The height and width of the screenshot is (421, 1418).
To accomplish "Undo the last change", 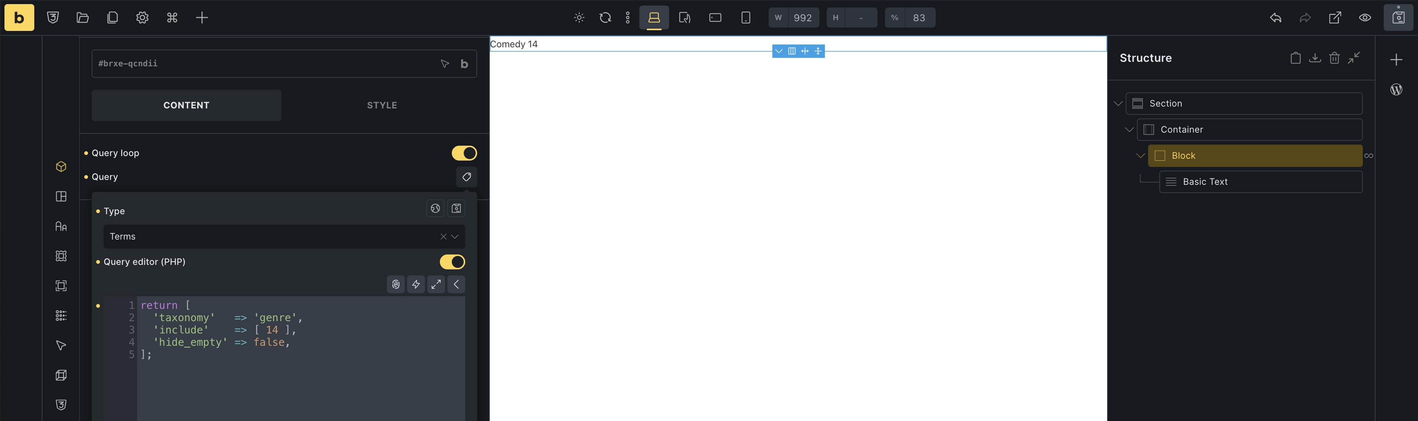I will click(1276, 18).
